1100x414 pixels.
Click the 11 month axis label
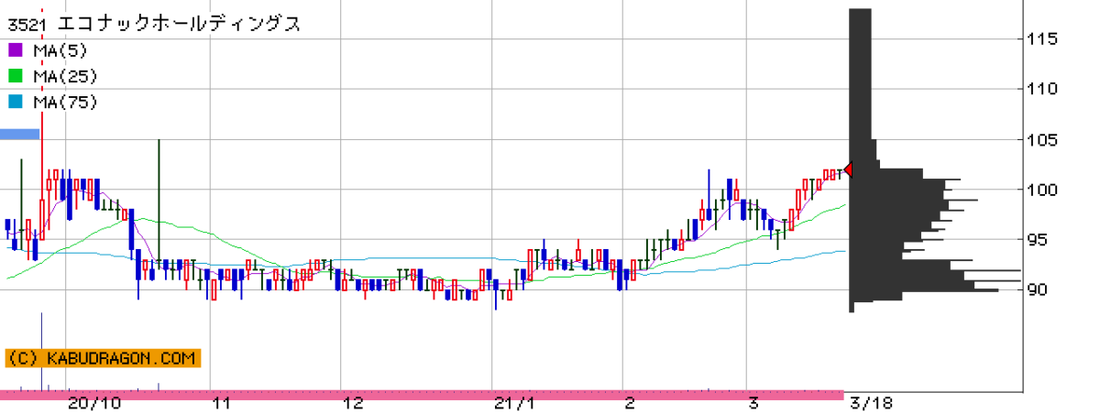(x=221, y=403)
